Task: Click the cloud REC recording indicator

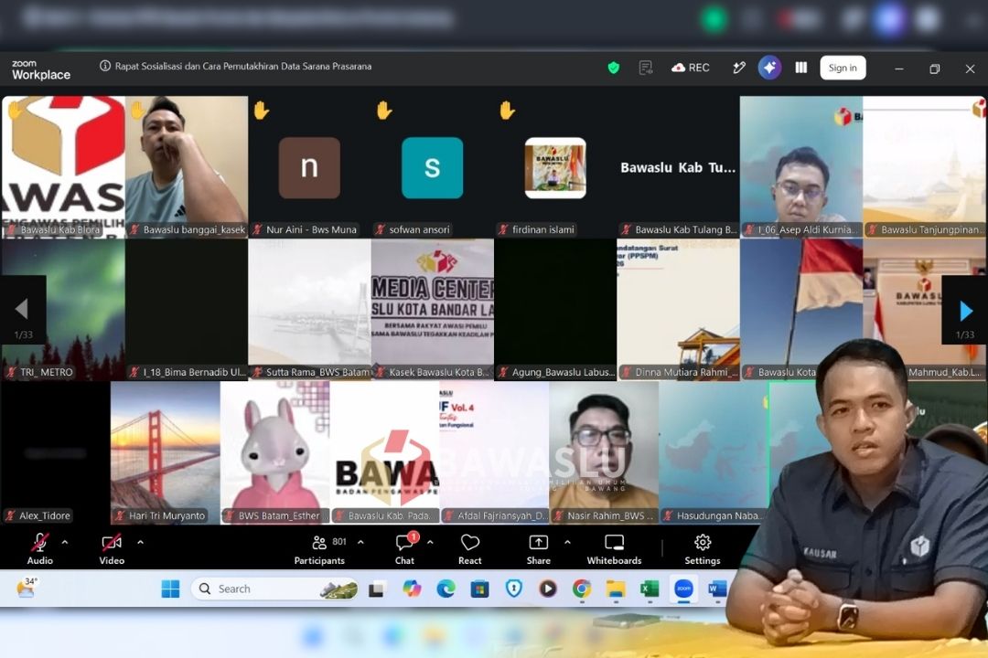Action: coord(691,68)
